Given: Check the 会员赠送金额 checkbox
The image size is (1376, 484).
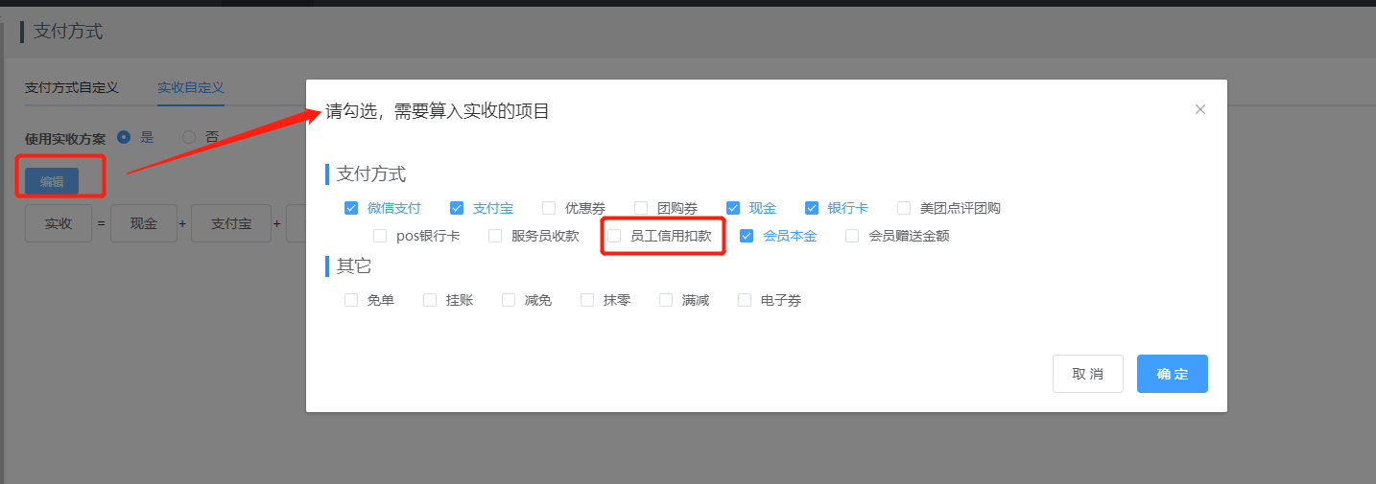Looking at the screenshot, I should click(x=852, y=236).
